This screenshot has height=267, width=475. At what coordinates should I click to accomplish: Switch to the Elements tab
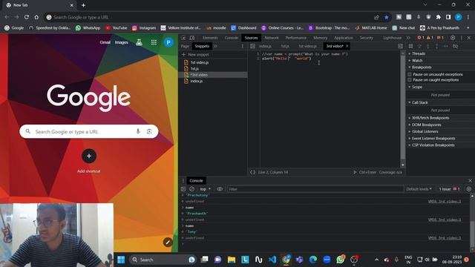(210, 38)
